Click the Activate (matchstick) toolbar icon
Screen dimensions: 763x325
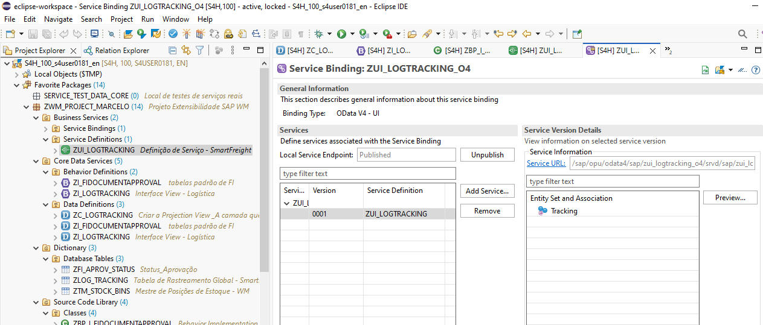187,34
